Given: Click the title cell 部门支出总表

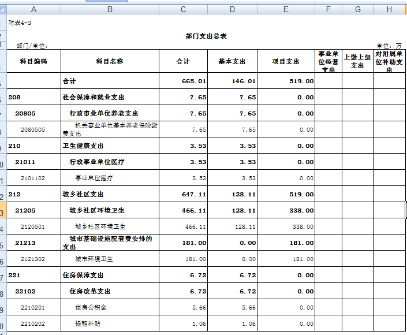Looking at the screenshot, I should (206, 36).
